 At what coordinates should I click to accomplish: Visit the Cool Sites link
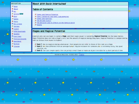[18, 36]
